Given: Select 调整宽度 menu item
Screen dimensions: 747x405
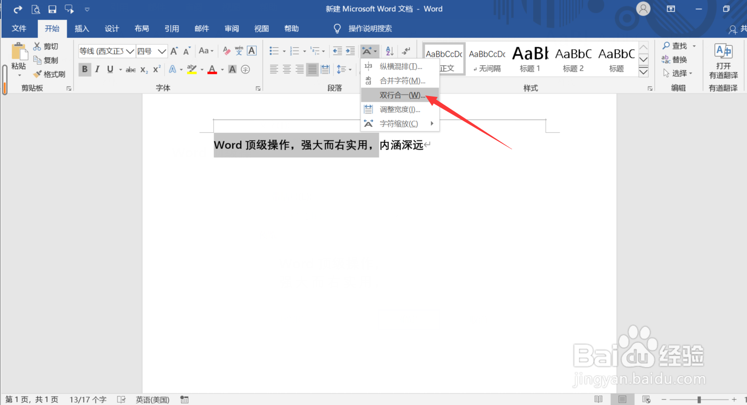Looking at the screenshot, I should [x=400, y=109].
